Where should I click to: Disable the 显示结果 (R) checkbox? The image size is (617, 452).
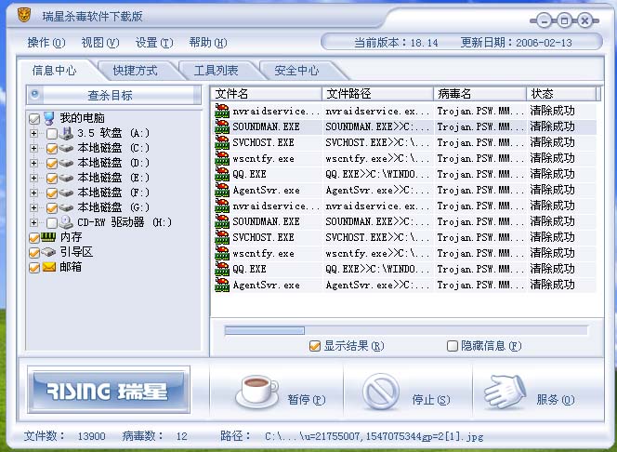(314, 346)
